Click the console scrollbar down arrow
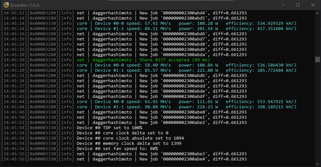The image size is (321, 167). click(317, 164)
